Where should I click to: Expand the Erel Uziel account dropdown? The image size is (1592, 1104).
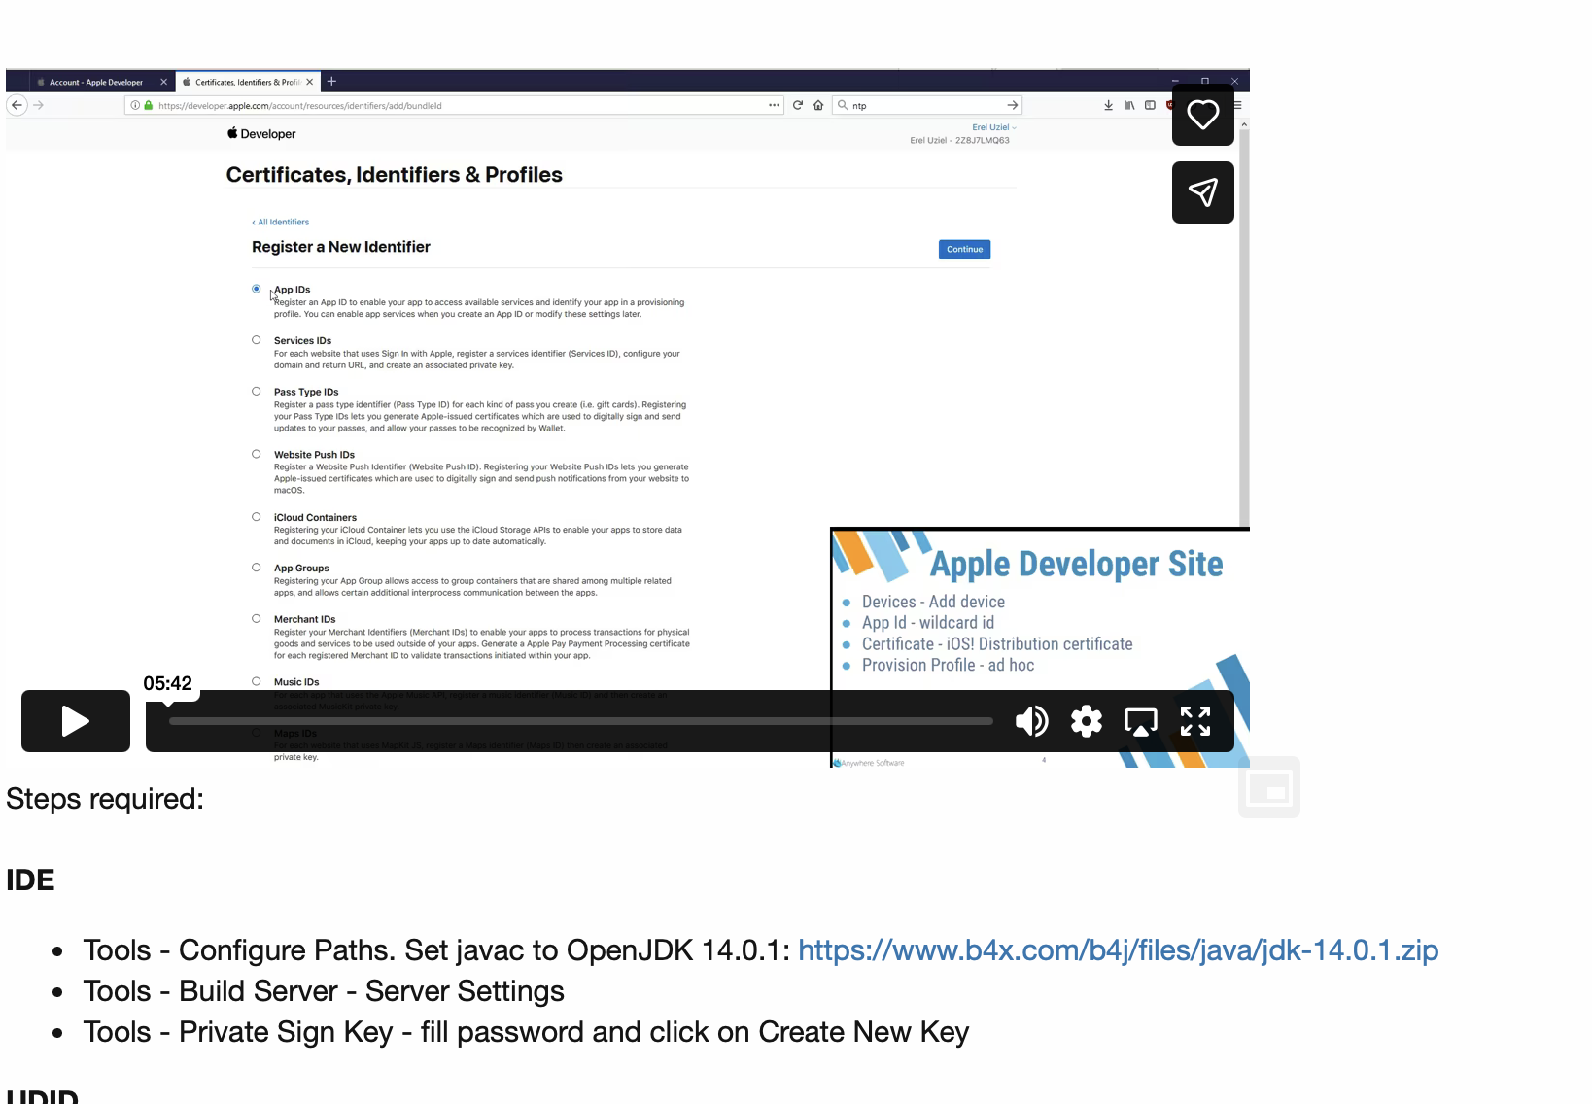pyautogui.click(x=994, y=127)
